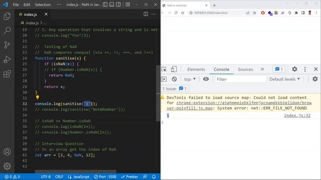The height and width of the screenshot is (180, 321).
Task: Open the Source Control view
Action: point(7,45)
